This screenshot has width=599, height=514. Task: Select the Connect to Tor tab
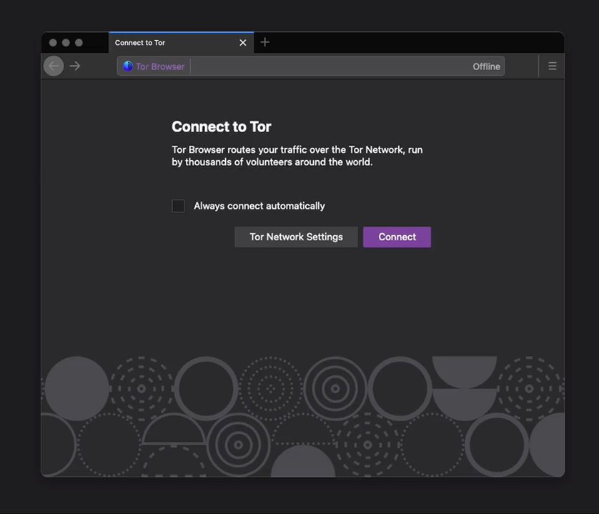(x=181, y=42)
